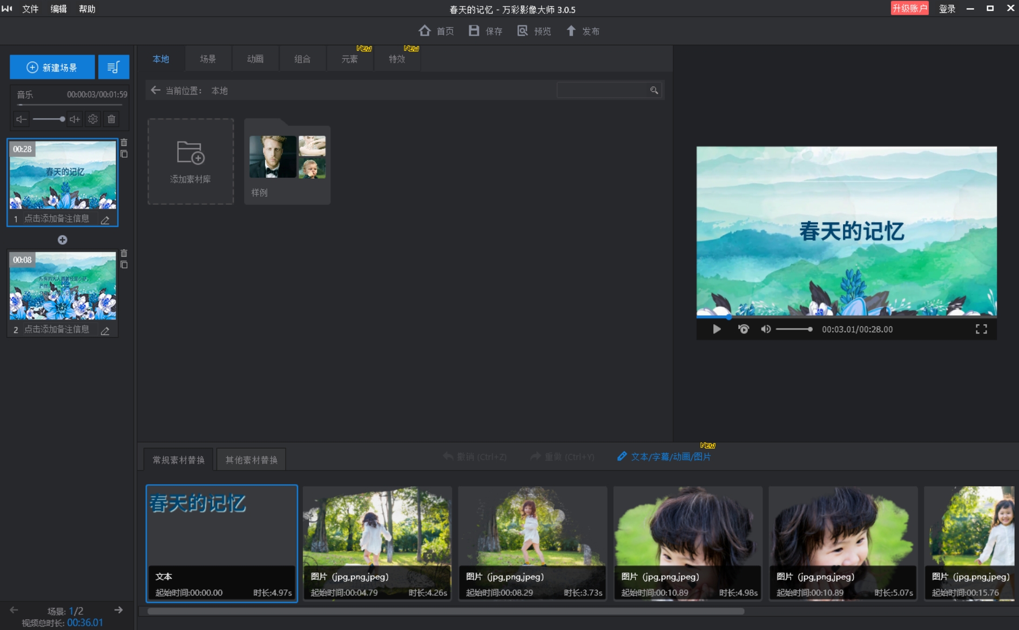The width and height of the screenshot is (1019, 630).
Task: Select image material starting 00:15.76
Action: click(x=969, y=543)
